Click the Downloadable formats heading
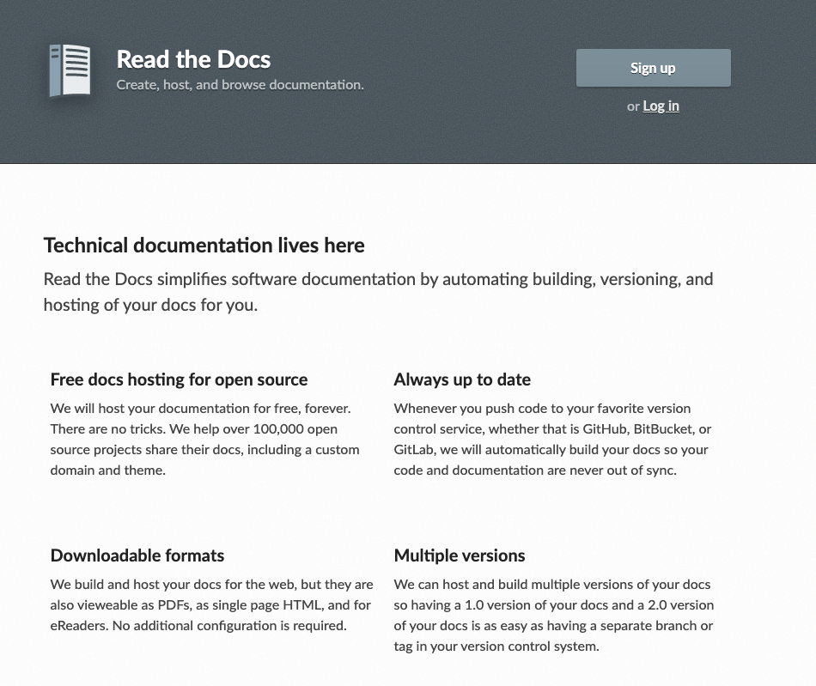The height and width of the screenshot is (686, 816). [137, 555]
